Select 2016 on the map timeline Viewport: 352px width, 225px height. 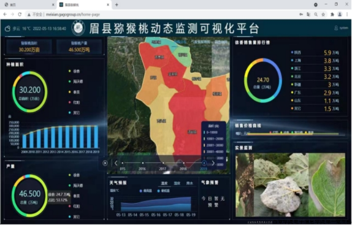(x=142, y=163)
